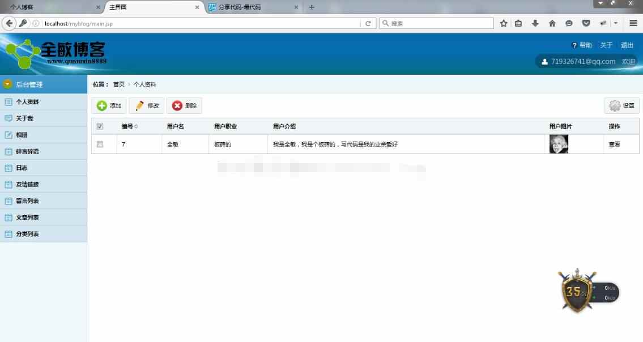The image size is (643, 342).
Task: Open 关于我 in the sidebar
Action: point(44,118)
